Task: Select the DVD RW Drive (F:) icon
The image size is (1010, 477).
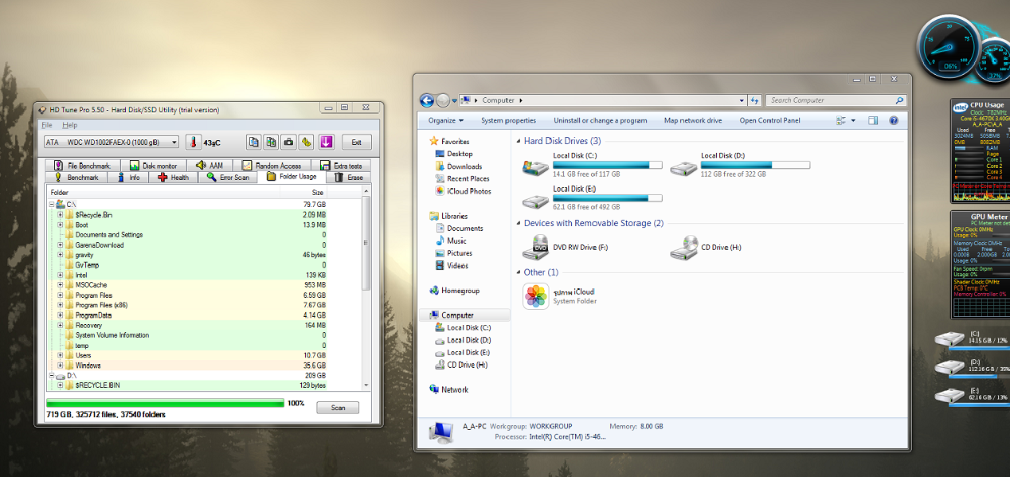Action: pos(534,248)
